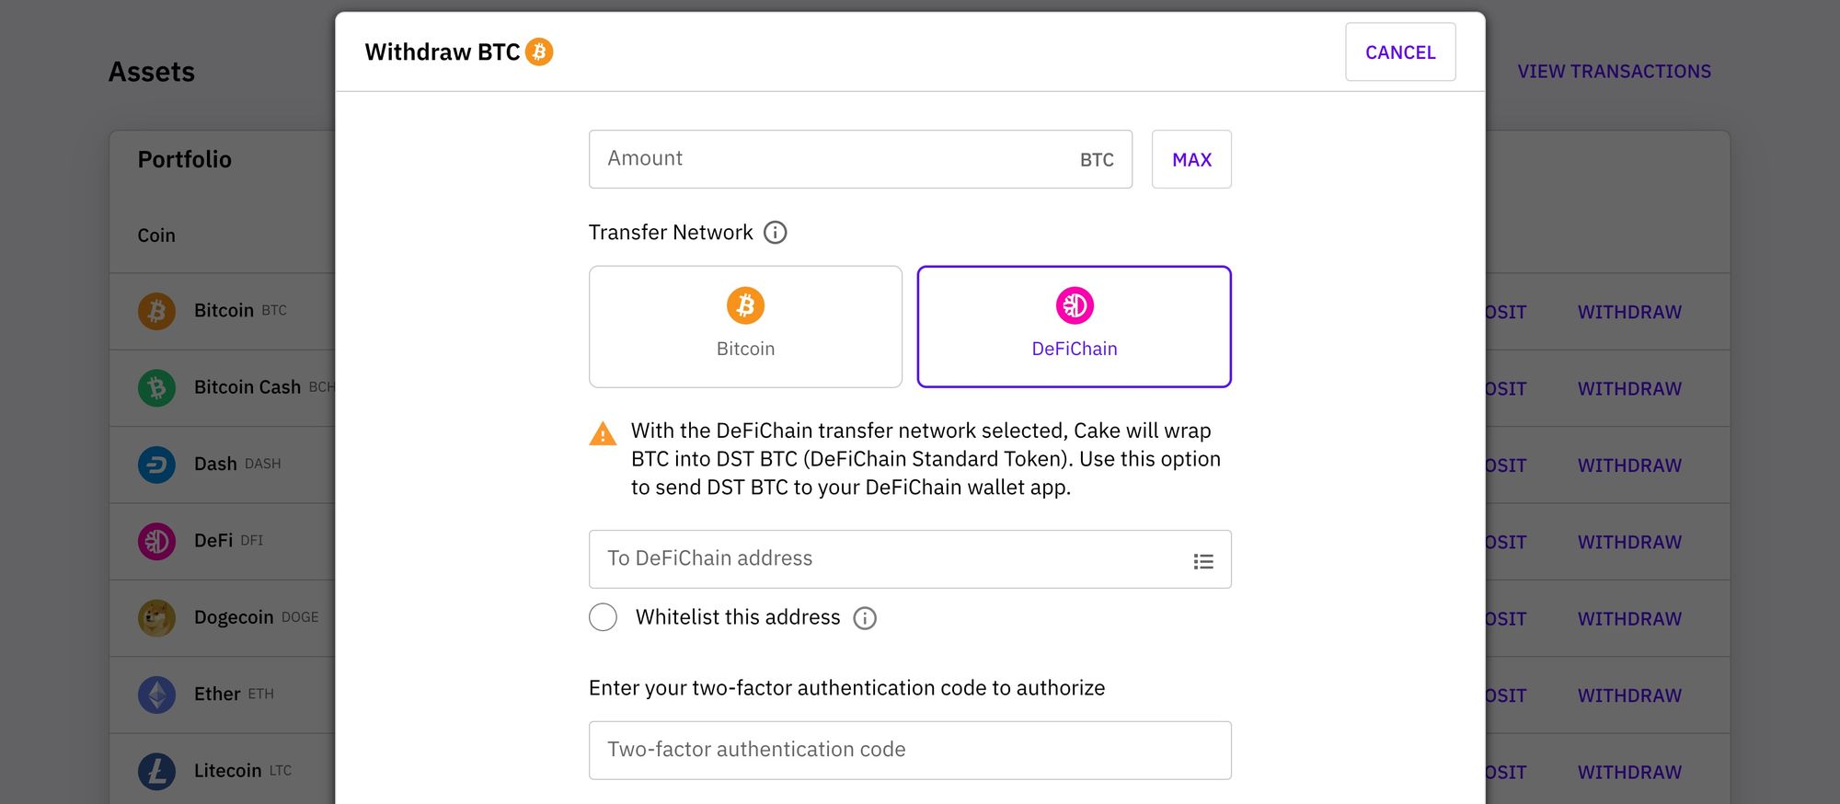Click the orange warning triangle icon
The width and height of the screenshot is (1840, 804).
point(603,433)
